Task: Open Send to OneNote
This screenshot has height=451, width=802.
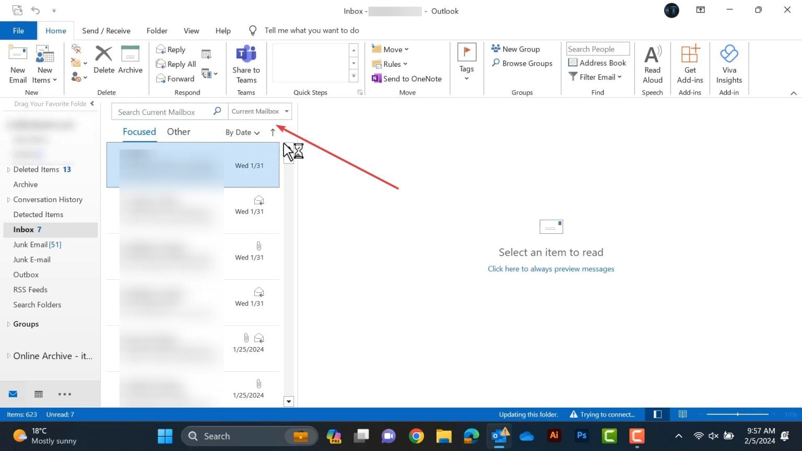Action: pos(407,78)
